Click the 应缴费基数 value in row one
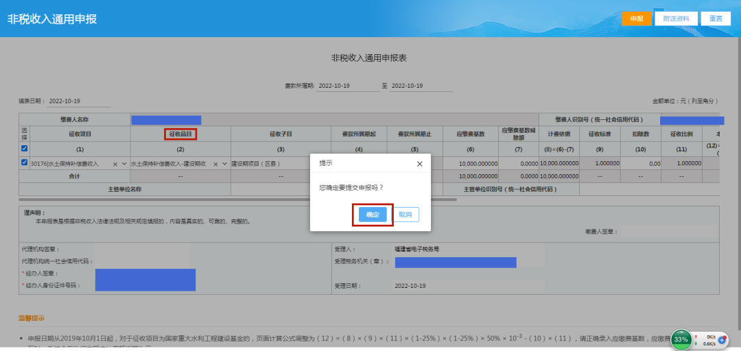The width and height of the screenshot is (741, 351). [471, 165]
